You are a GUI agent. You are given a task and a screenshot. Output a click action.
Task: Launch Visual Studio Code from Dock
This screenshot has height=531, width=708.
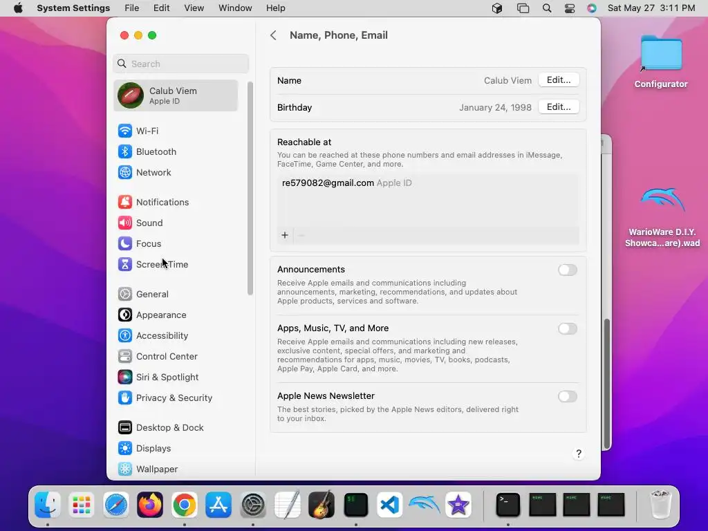click(x=390, y=505)
